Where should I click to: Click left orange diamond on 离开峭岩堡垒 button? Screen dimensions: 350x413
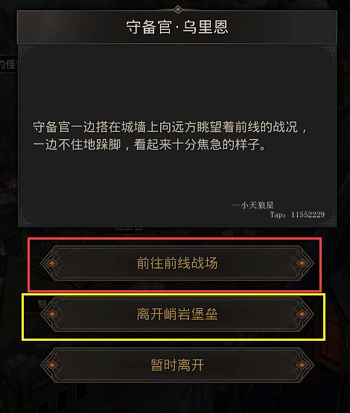pos(52,314)
